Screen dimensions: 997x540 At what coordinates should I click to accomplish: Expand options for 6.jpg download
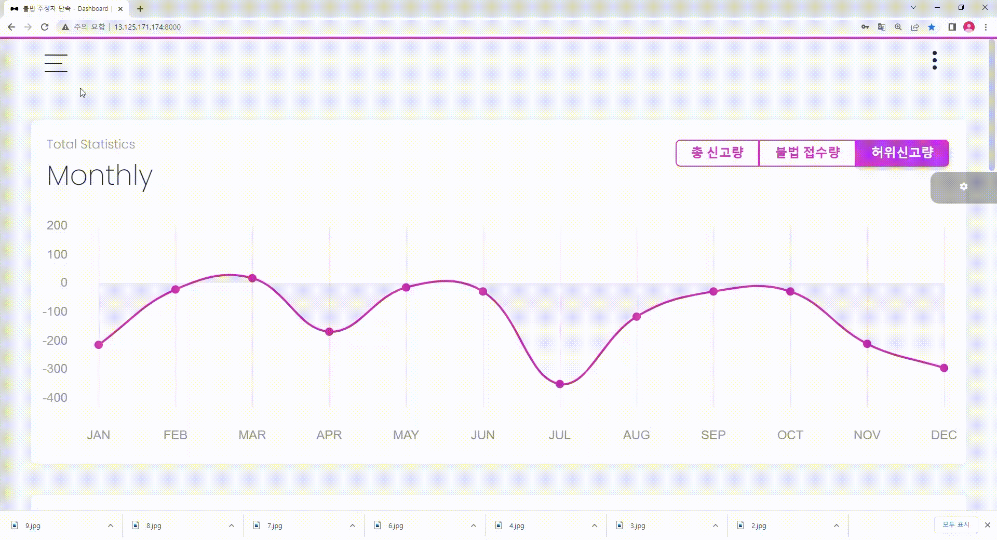(474, 525)
